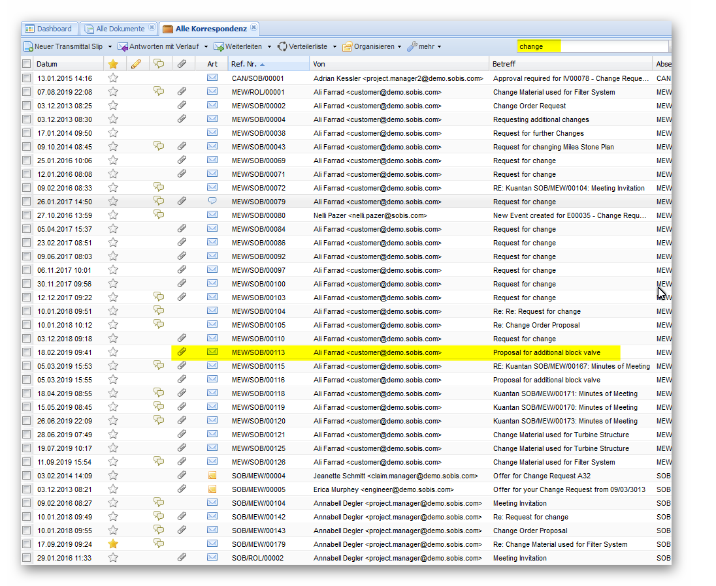The height and width of the screenshot is (586, 716).
Task: Sort by the pencil edit column header
Action: coord(136,64)
